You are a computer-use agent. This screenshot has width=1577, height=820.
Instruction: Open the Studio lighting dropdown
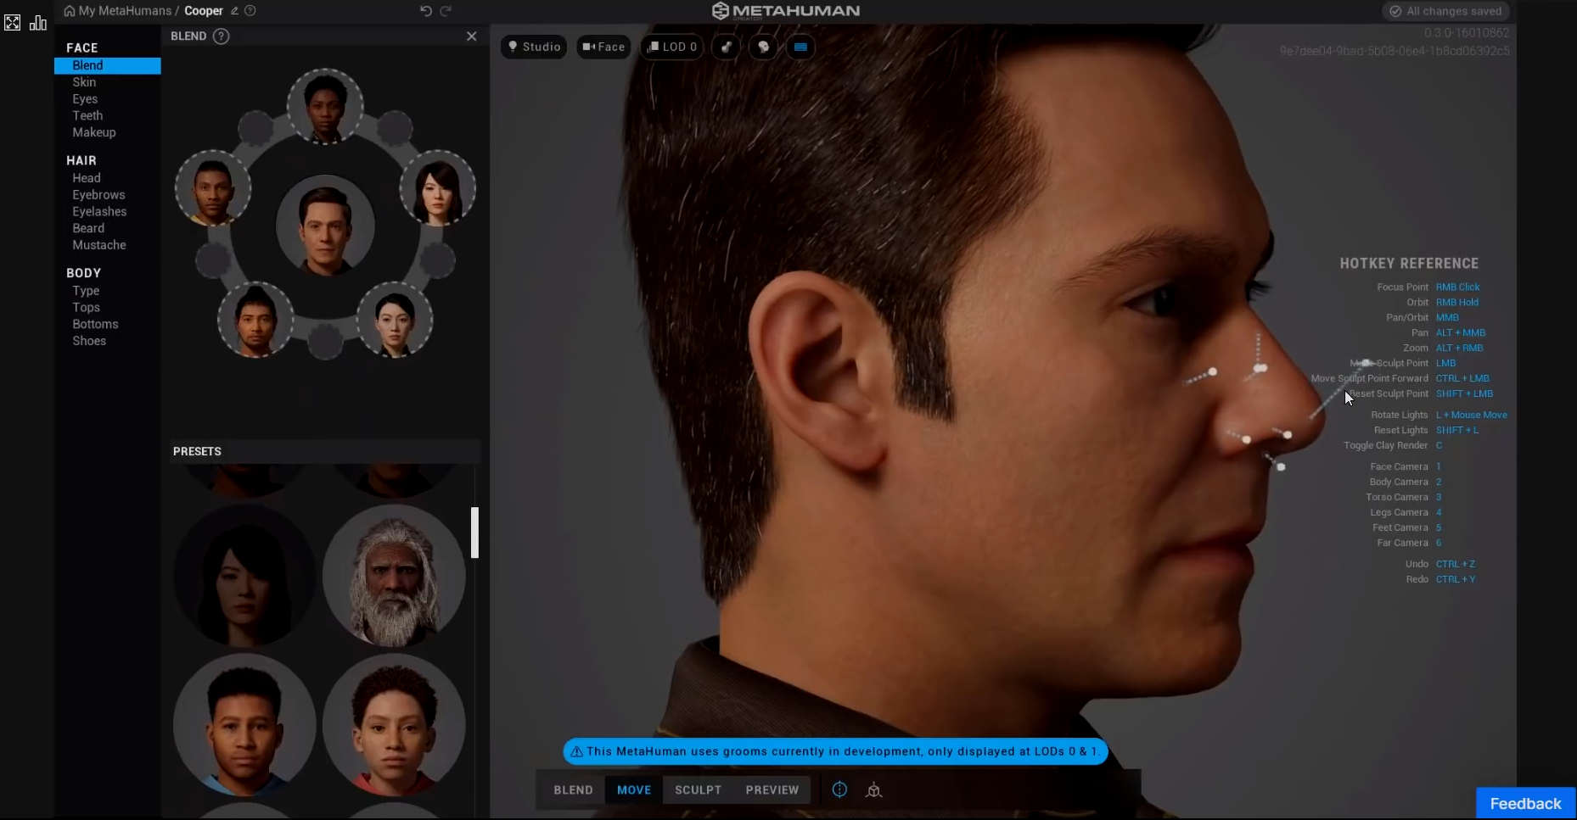point(534,47)
